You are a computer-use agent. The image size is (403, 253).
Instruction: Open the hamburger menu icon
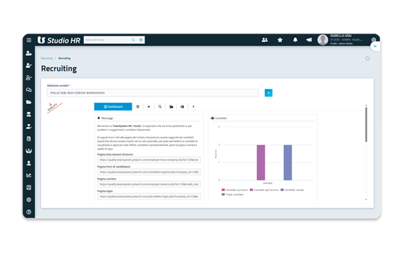29,40
